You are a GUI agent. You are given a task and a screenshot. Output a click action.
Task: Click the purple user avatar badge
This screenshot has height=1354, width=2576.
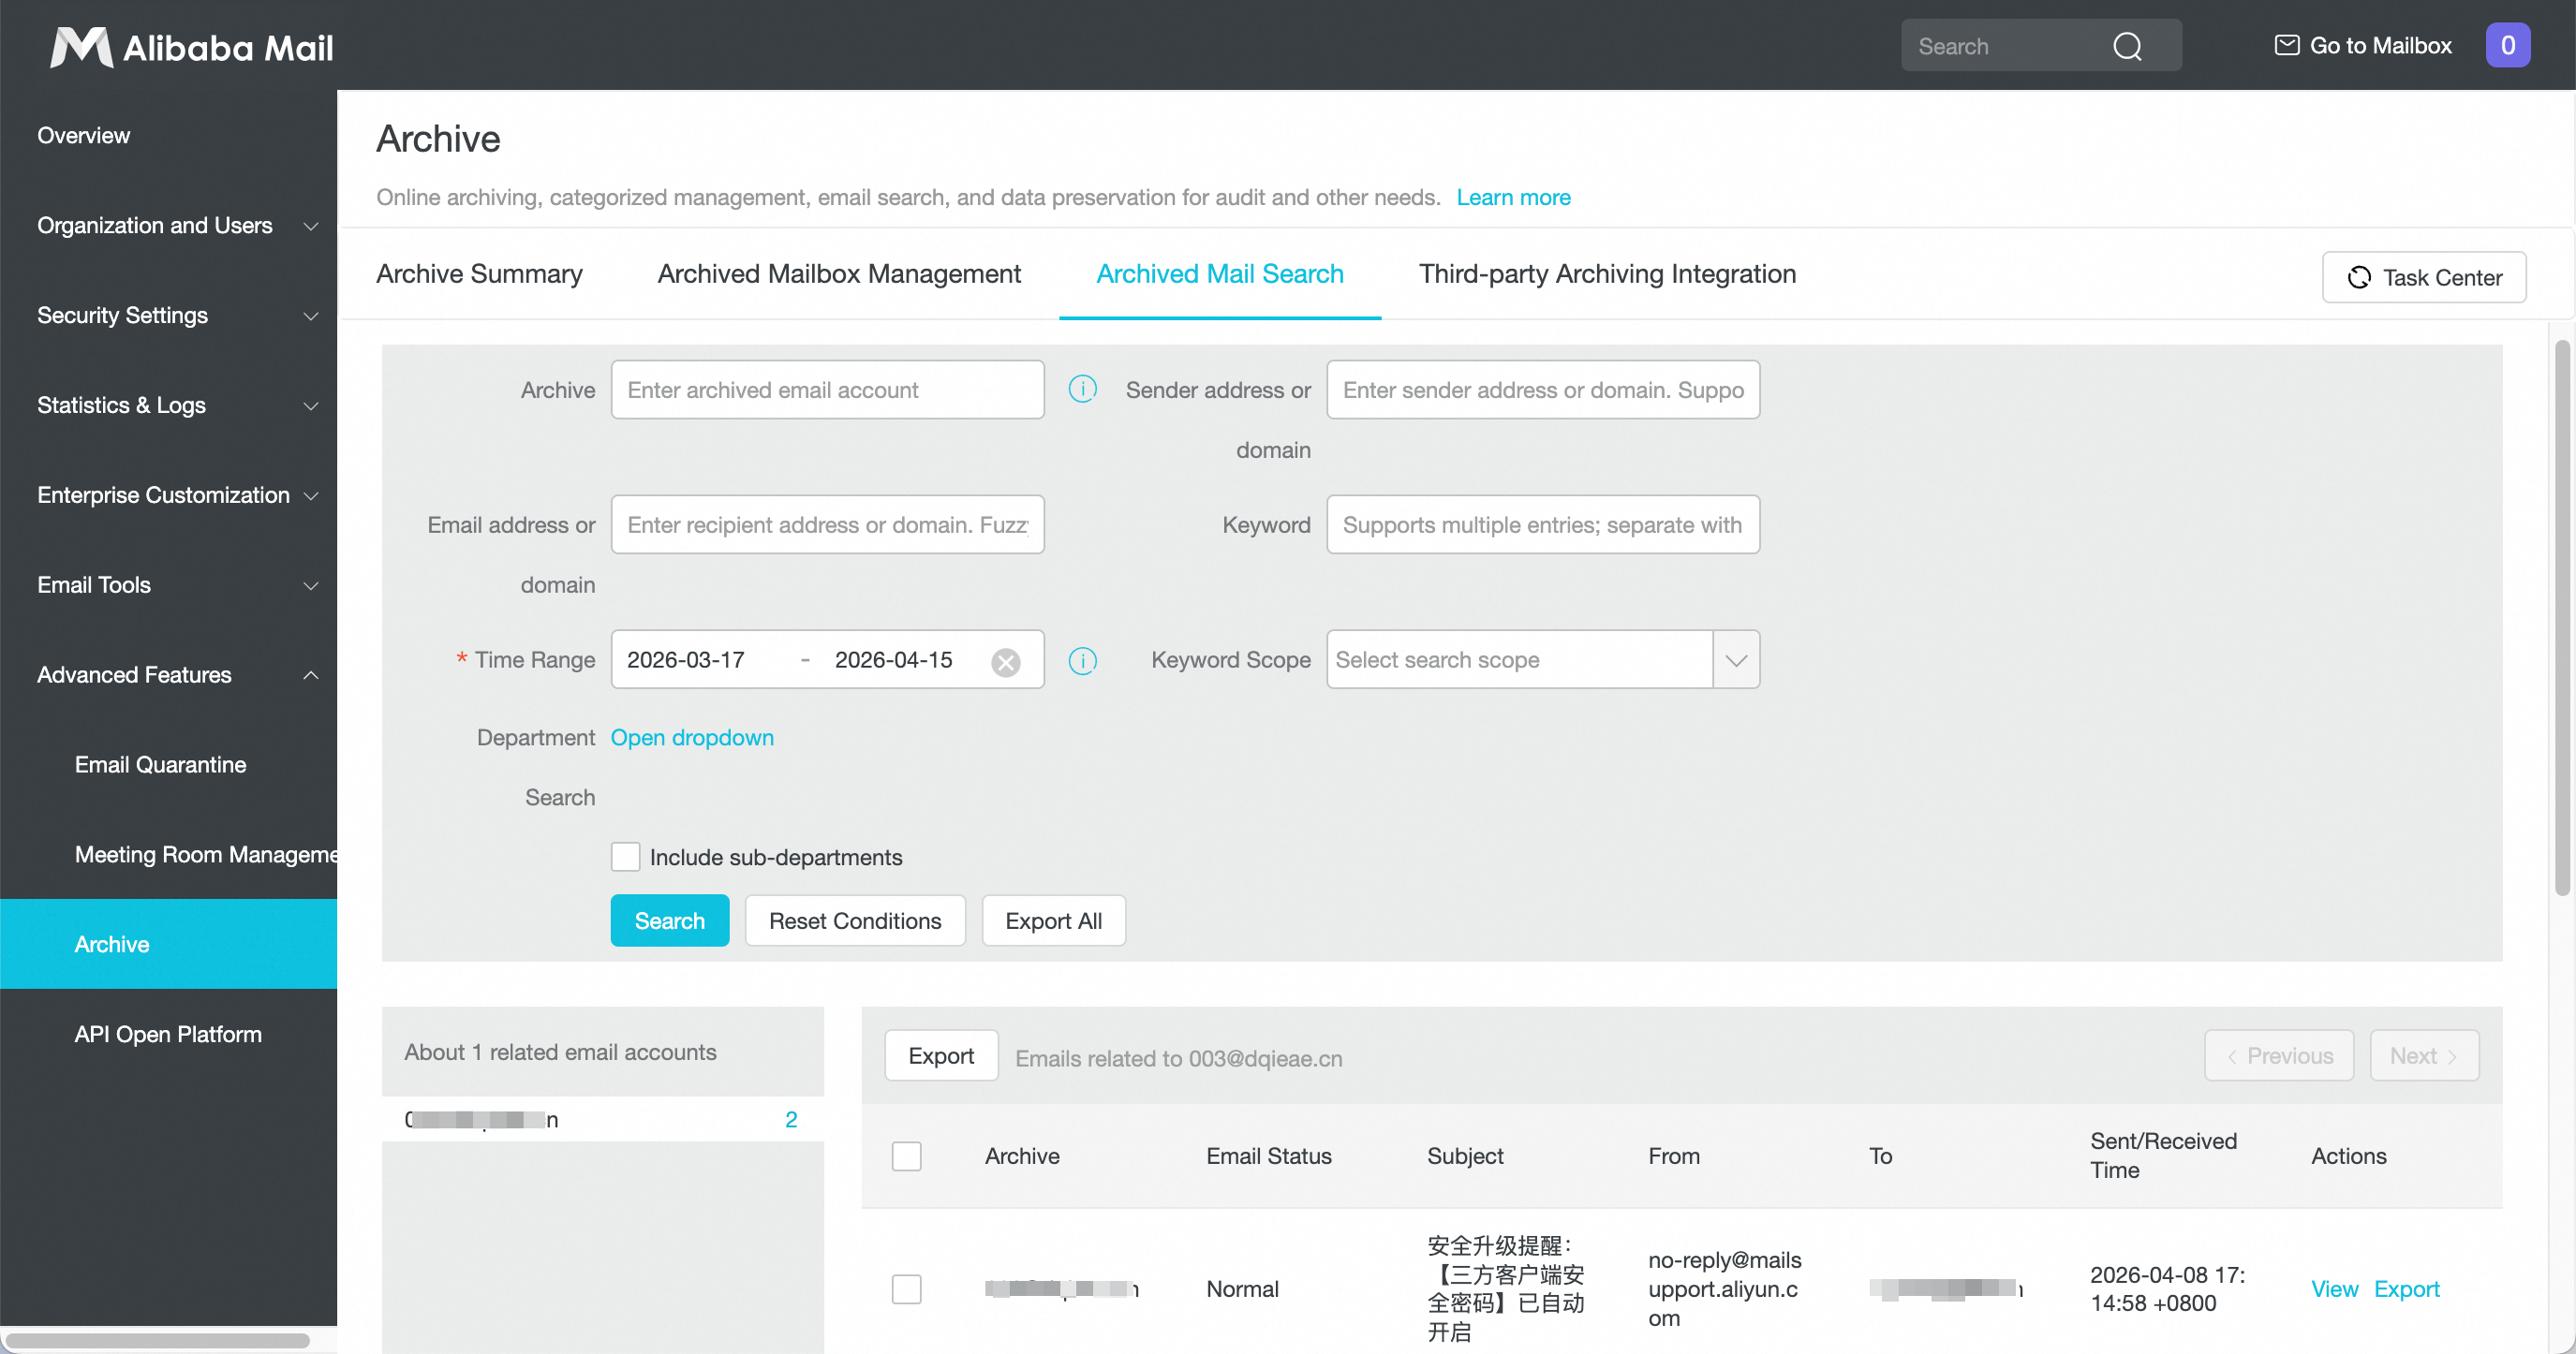(2507, 45)
